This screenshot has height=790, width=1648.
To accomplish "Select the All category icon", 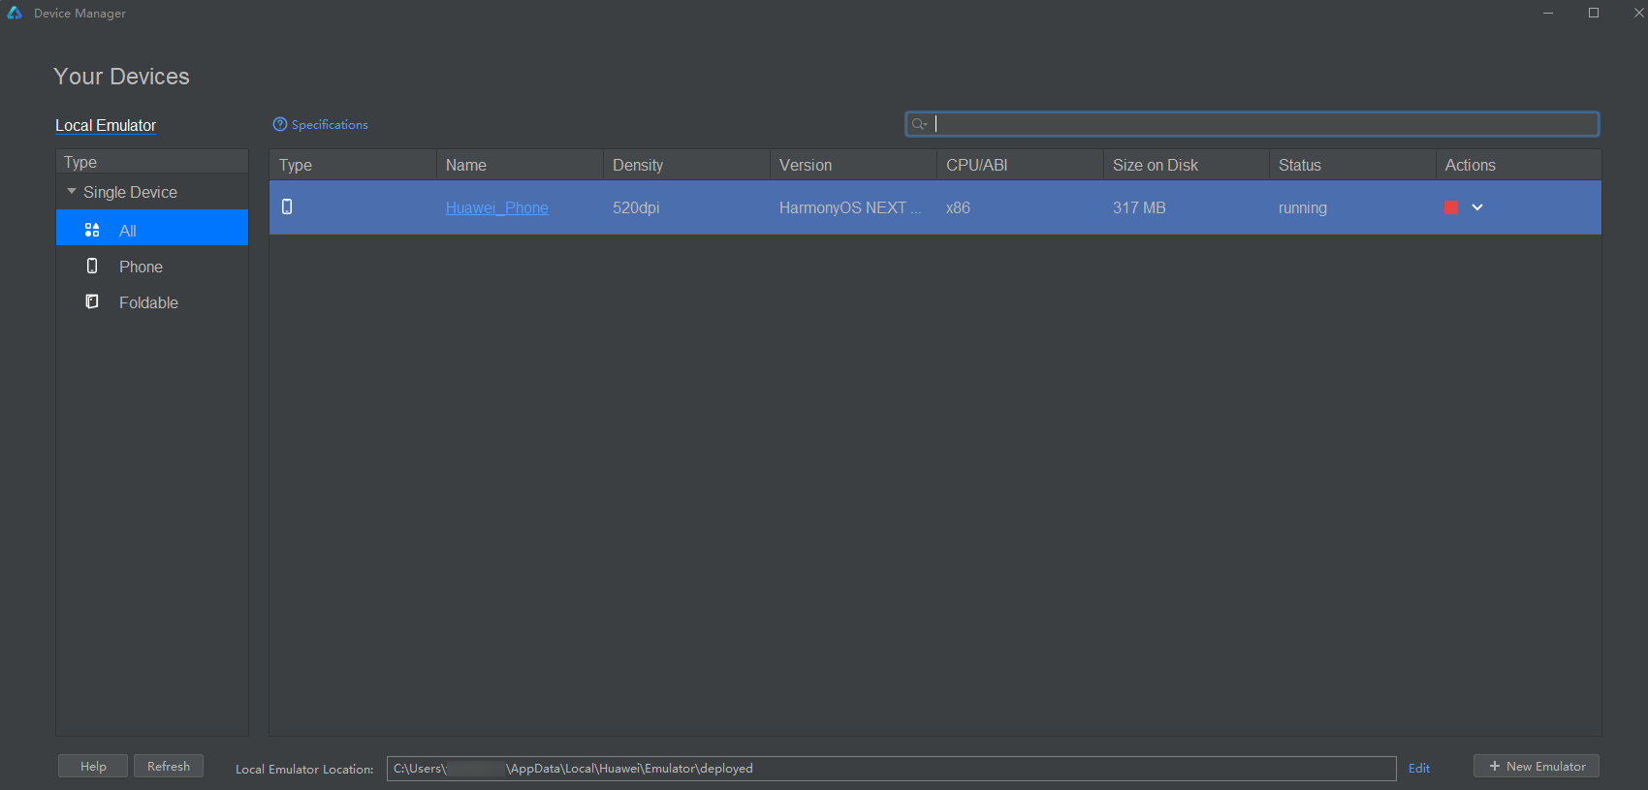I will [92, 230].
